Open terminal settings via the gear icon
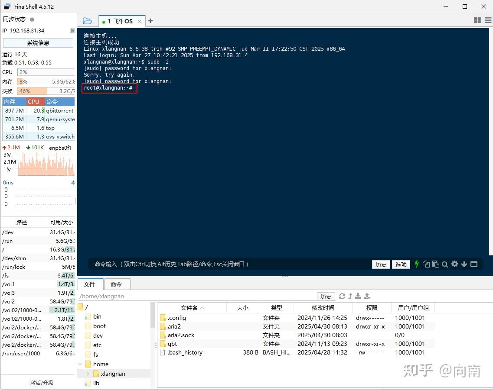This screenshot has height=390, width=493. point(454,264)
